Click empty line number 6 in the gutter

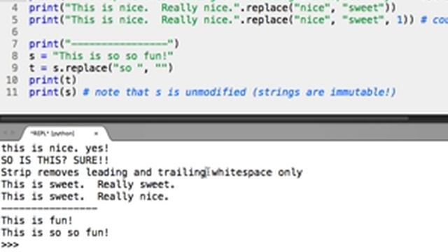point(14,31)
